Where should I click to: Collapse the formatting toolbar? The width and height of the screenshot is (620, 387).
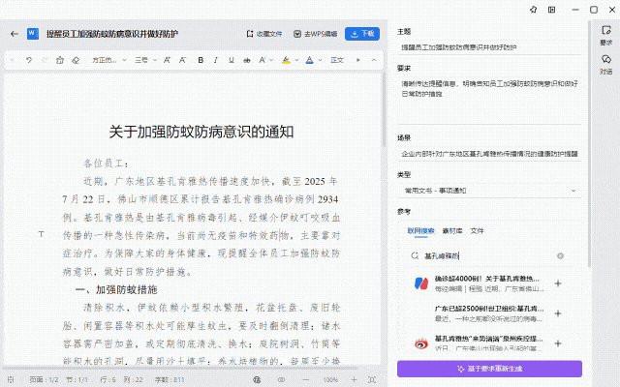[x=374, y=60]
